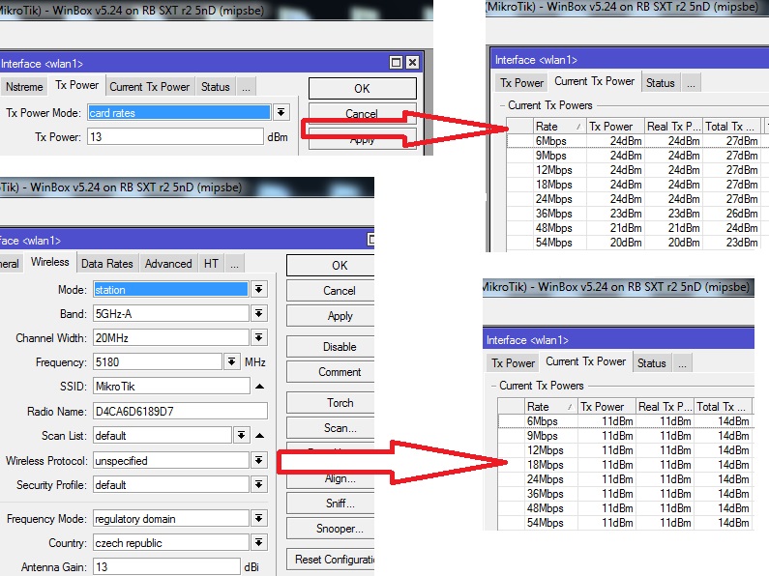Expand the Mode dropdown showing station
Screen dimensions: 769x576
[259, 290]
